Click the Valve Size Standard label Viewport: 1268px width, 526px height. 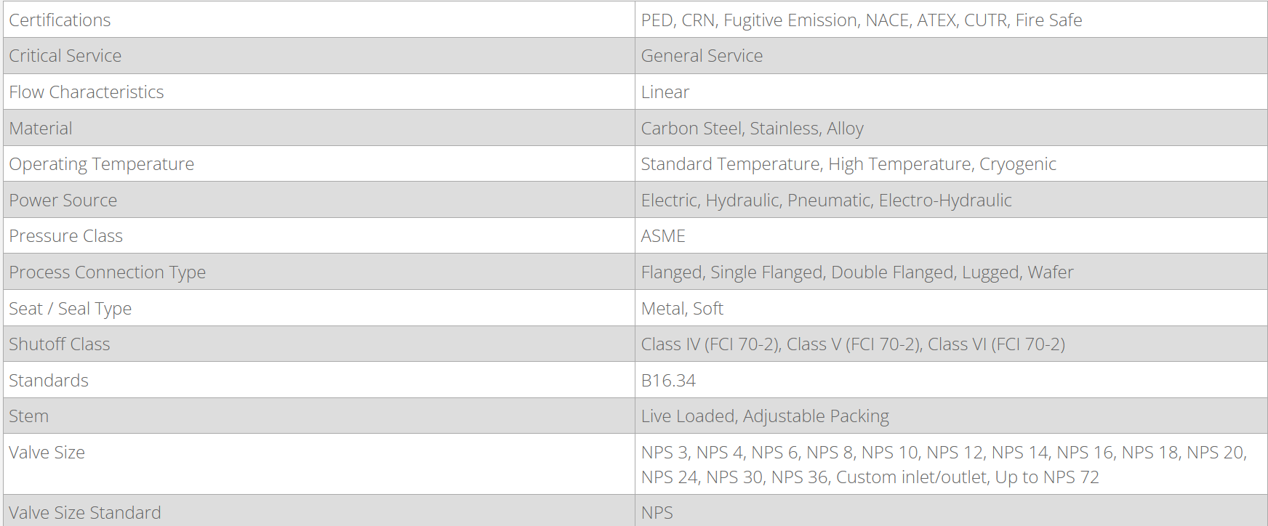[x=85, y=513]
